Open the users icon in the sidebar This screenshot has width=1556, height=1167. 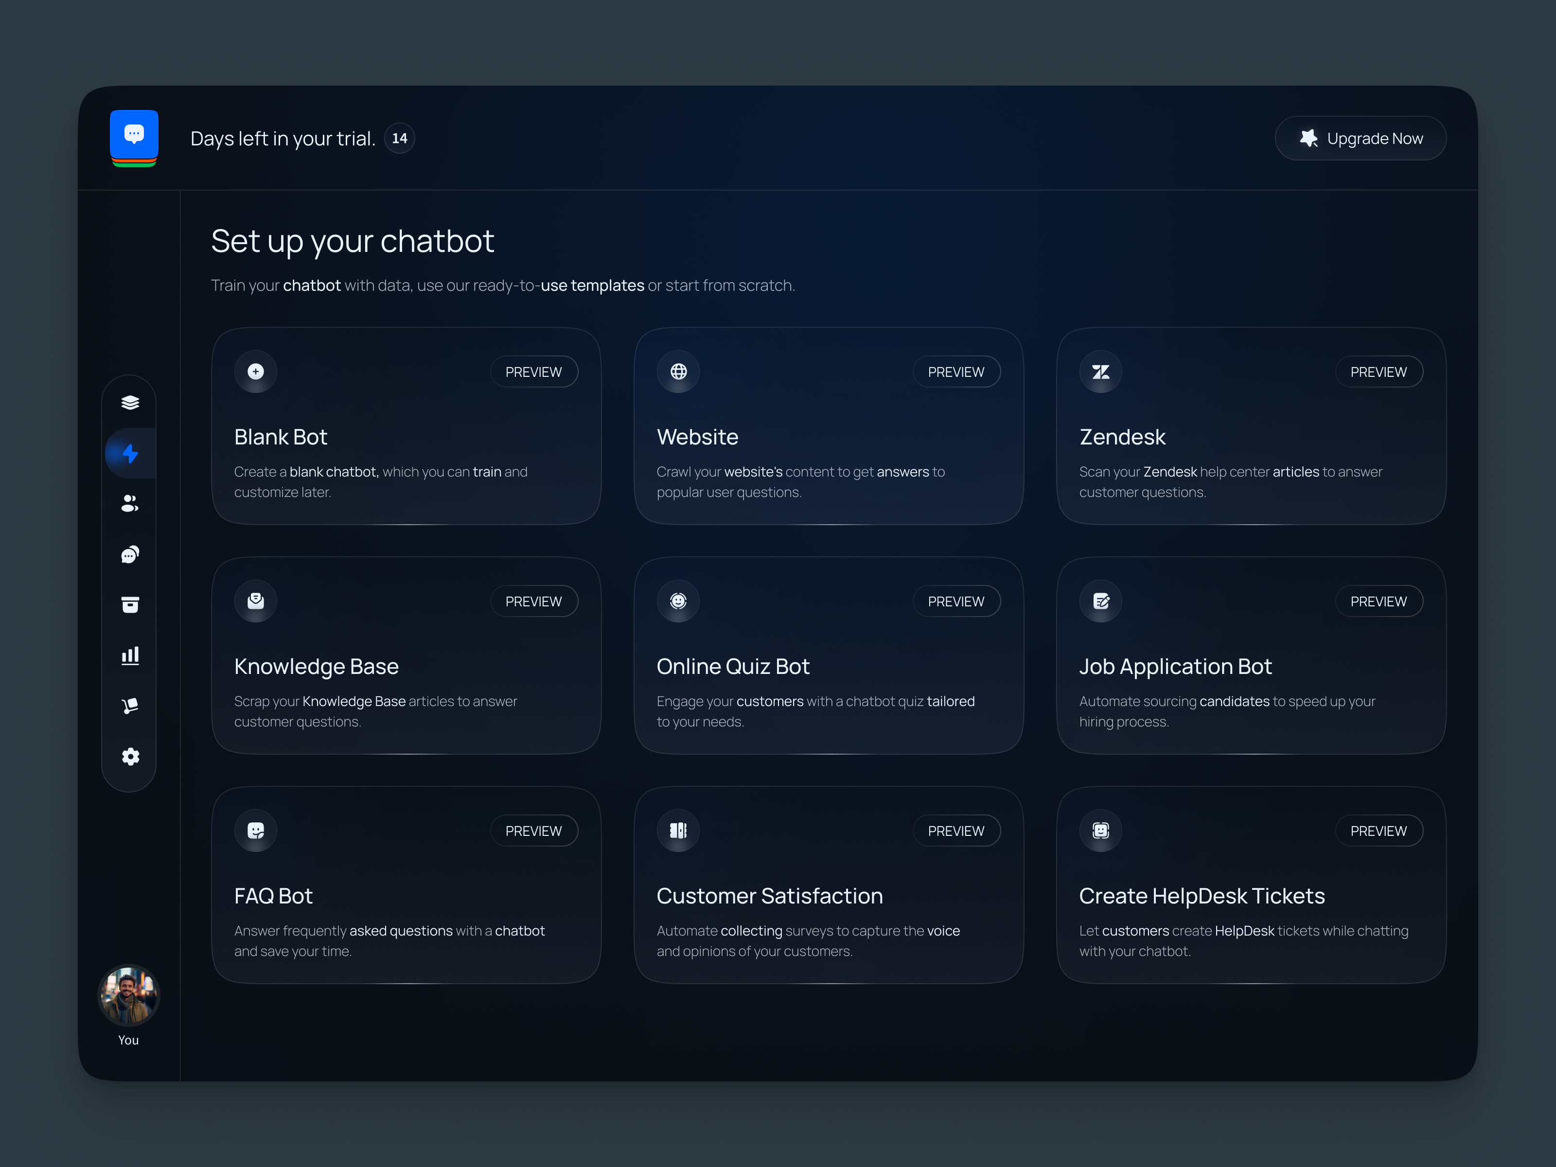(130, 504)
